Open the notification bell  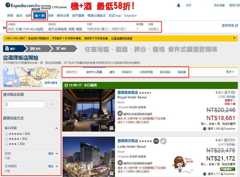[178, 5]
